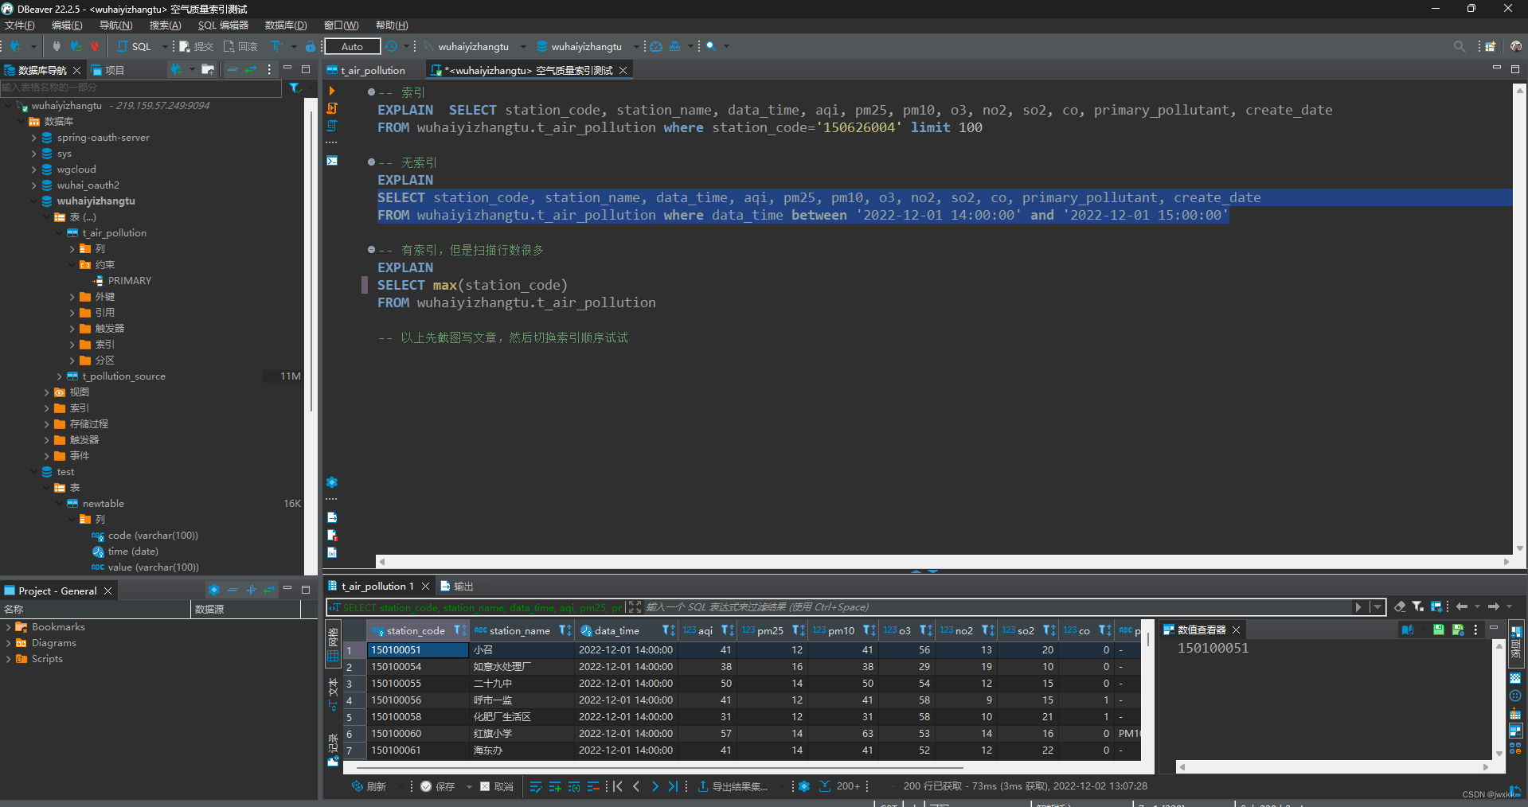Close the 数值查看器 value viewer panel
Image resolution: width=1528 pixels, height=807 pixels.
coord(1237,630)
